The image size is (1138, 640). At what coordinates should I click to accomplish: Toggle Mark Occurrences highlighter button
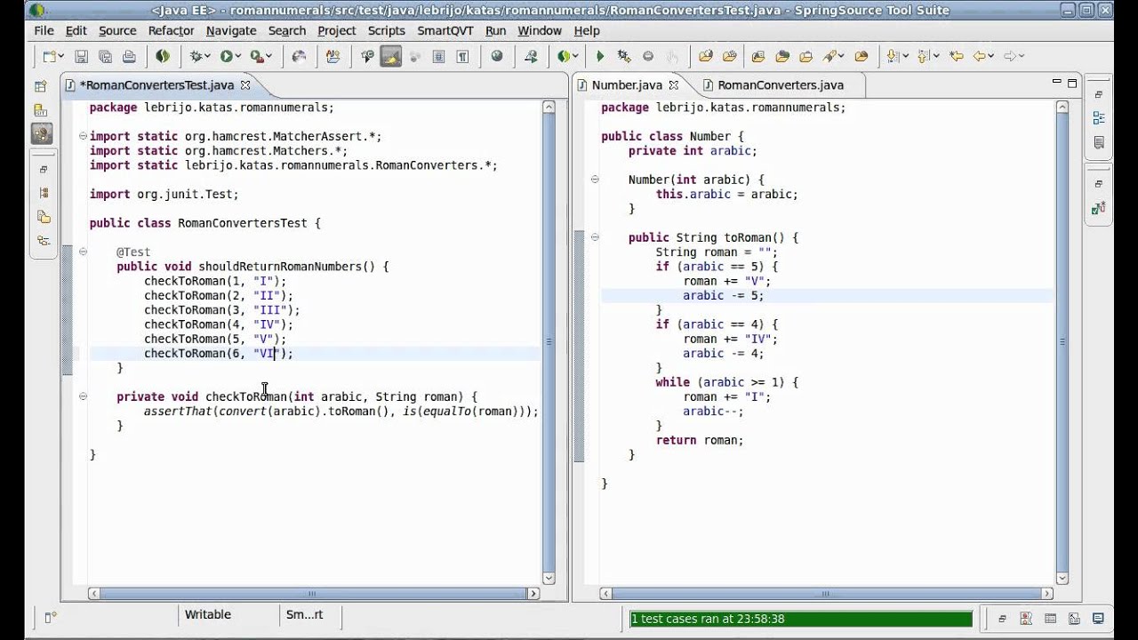coord(389,56)
